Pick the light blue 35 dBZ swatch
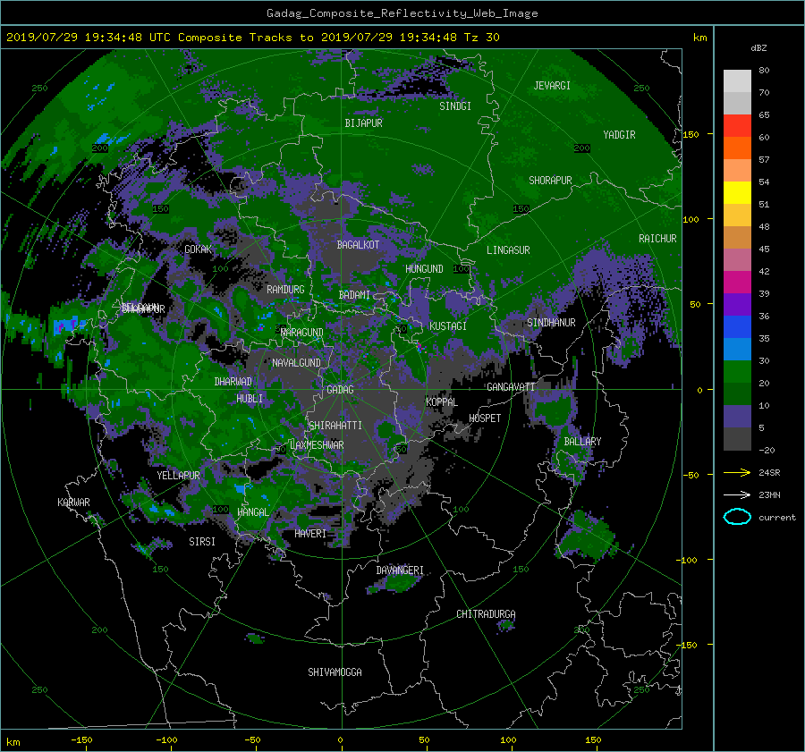805x752 pixels. click(x=737, y=349)
